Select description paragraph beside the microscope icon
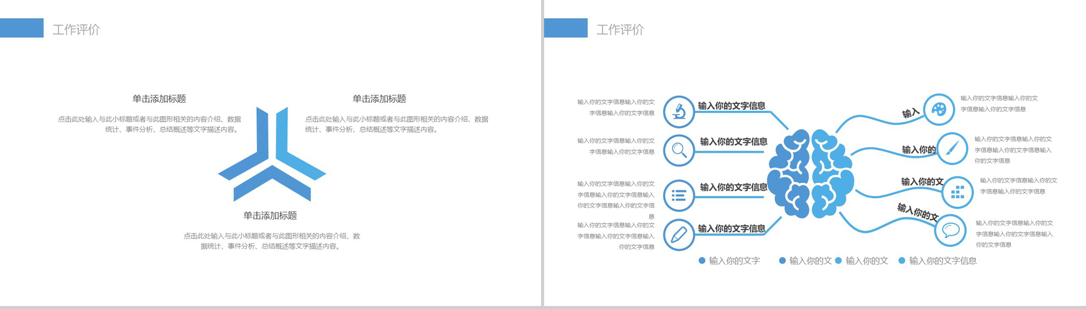This screenshot has height=309, width=1086. coord(616,108)
